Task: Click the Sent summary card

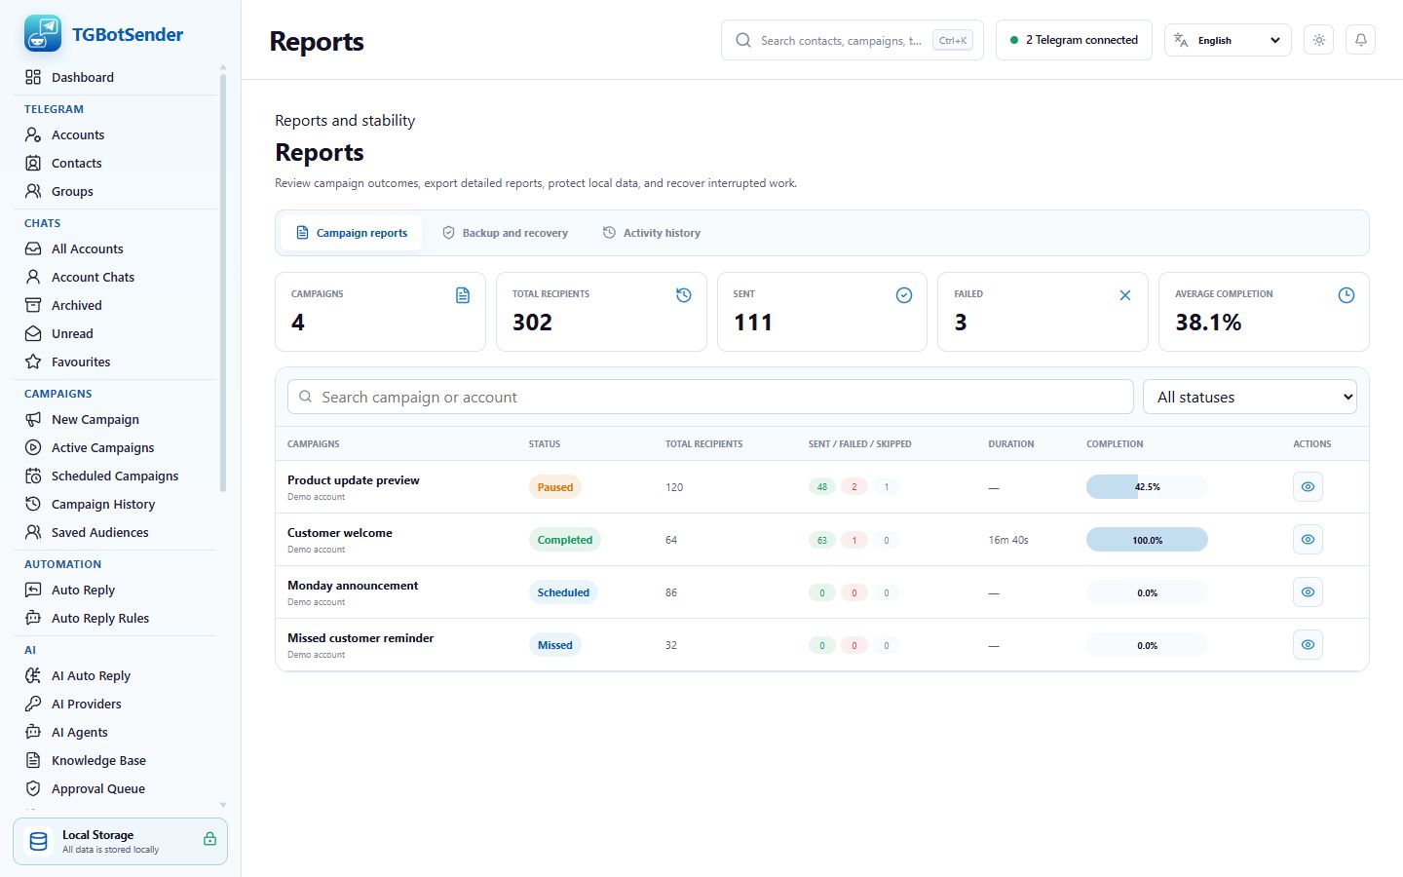Action: click(x=822, y=312)
